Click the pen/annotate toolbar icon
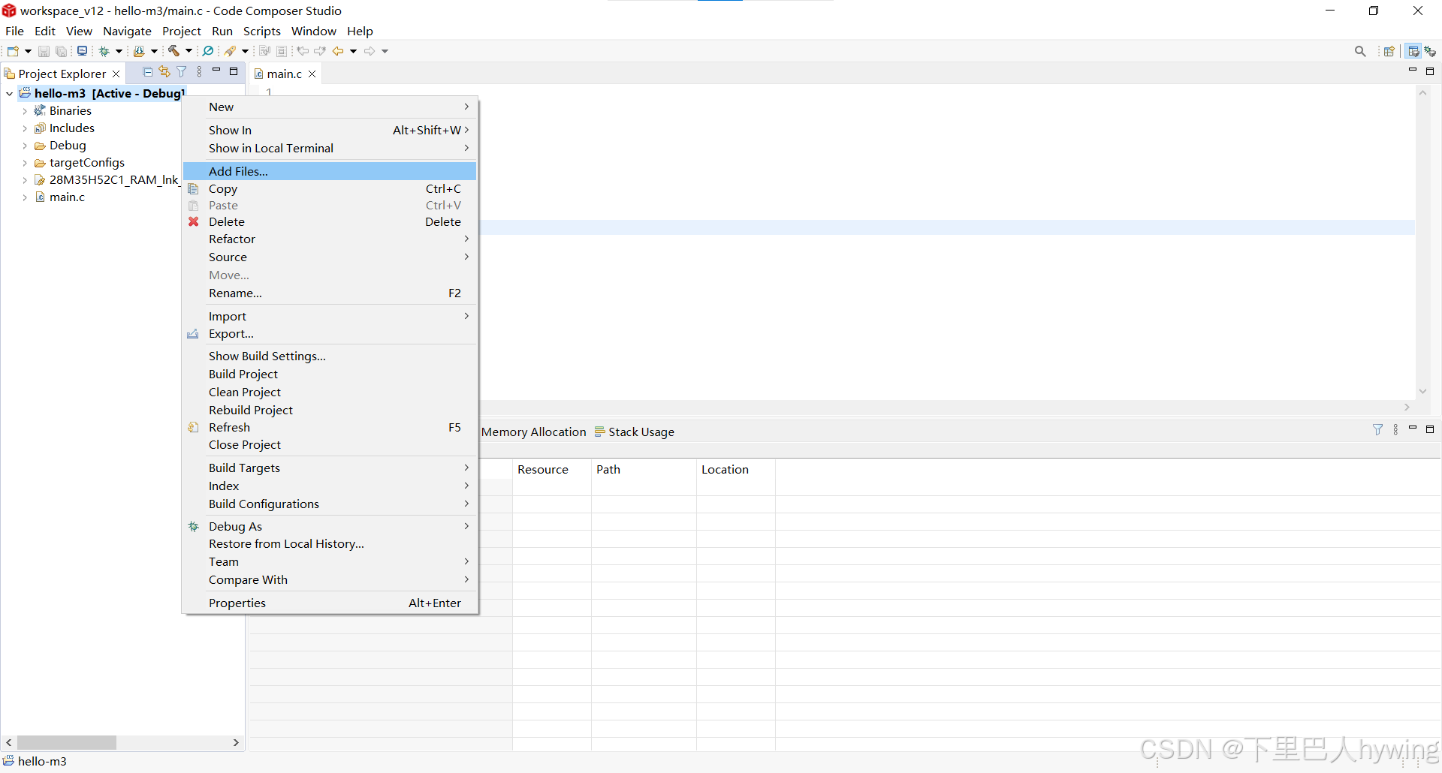 [x=231, y=51]
